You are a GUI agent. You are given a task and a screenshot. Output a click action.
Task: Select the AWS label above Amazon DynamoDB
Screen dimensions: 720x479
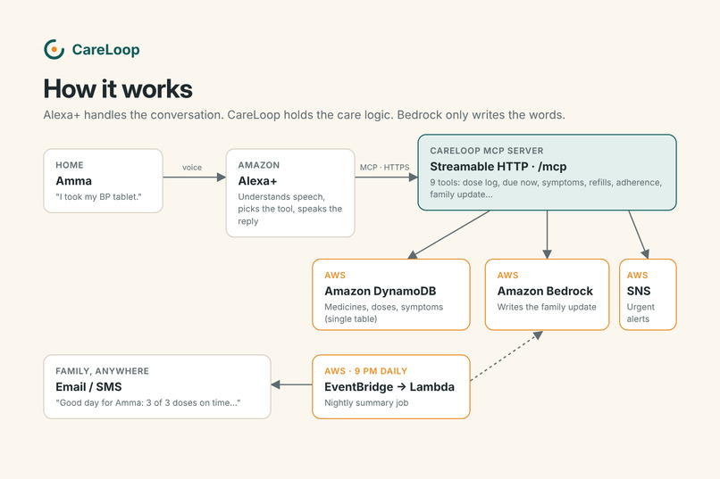(x=335, y=276)
